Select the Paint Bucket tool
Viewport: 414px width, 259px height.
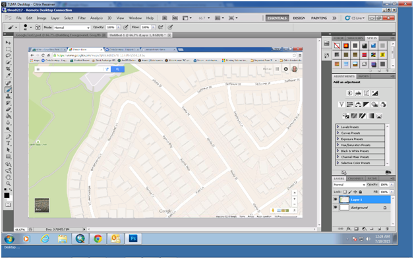(x=8, y=116)
